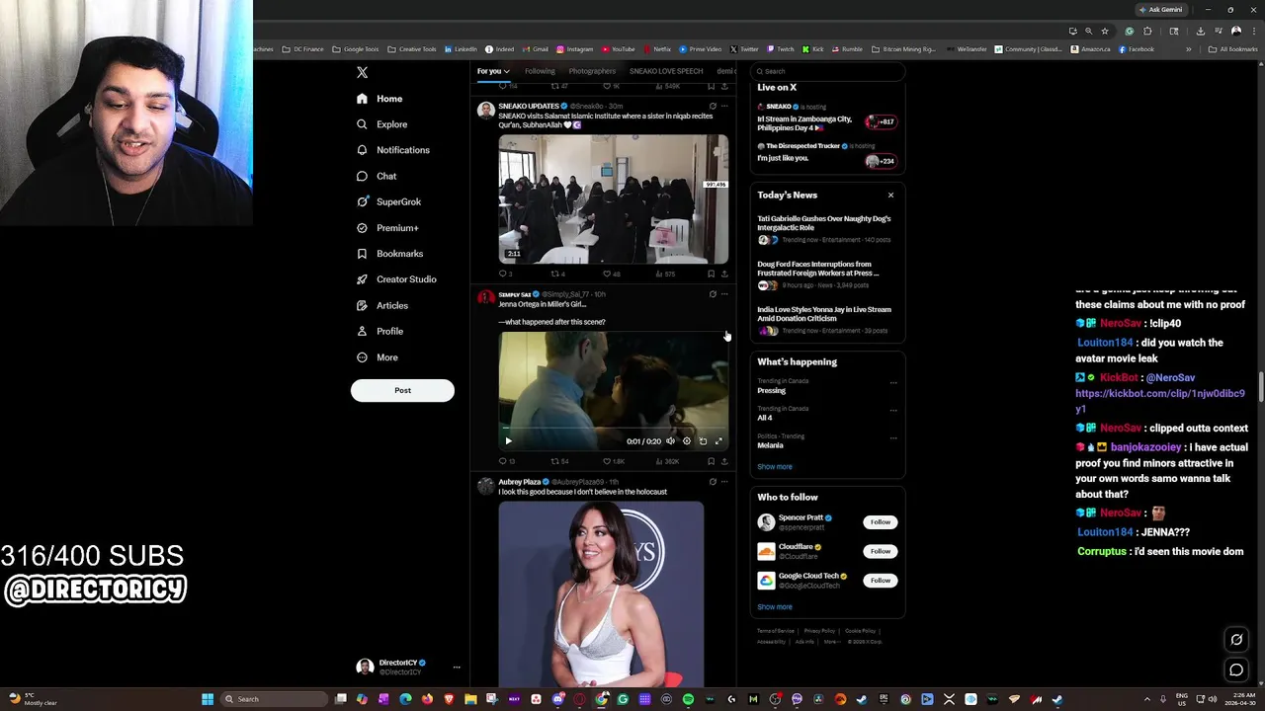Enter fullscreen on the video player
Viewport: 1265px width, 711px height.
[718, 441]
